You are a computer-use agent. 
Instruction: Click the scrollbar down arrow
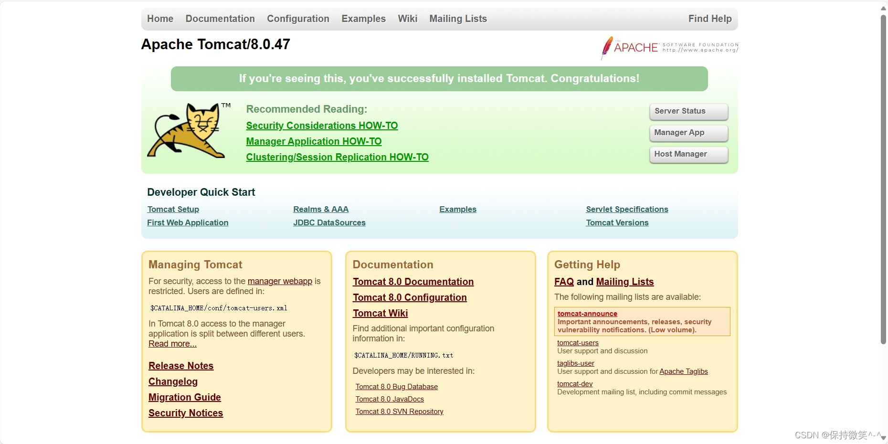(883, 437)
